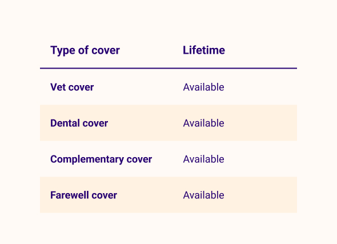Click blank space right of Complementary row's Available
Viewport: 337px width, 244px height.
[x=260, y=159]
